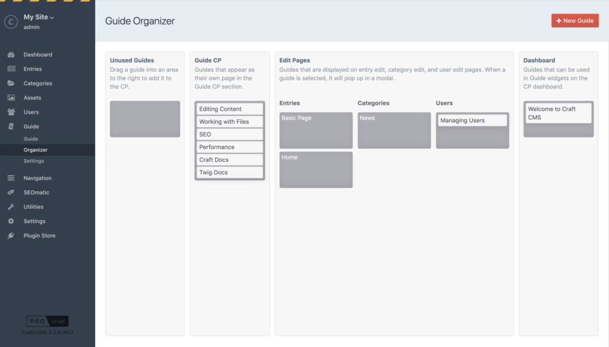Click the Categories folder icon
The height and width of the screenshot is (347, 609).
point(11,84)
